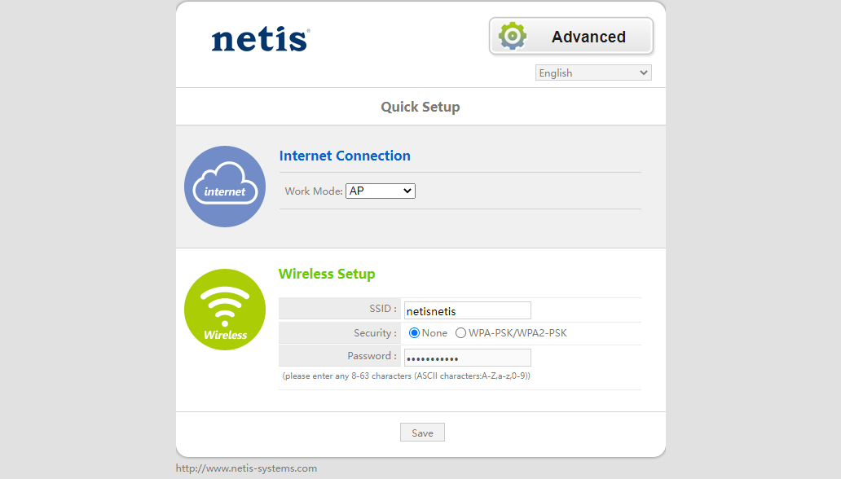Click the Password row label
The width and height of the screenshot is (841, 479).
[372, 356]
